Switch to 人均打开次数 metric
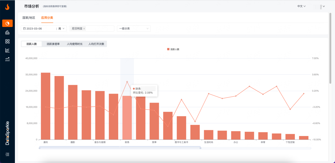This screenshot has width=335, height=163. [x=96, y=44]
